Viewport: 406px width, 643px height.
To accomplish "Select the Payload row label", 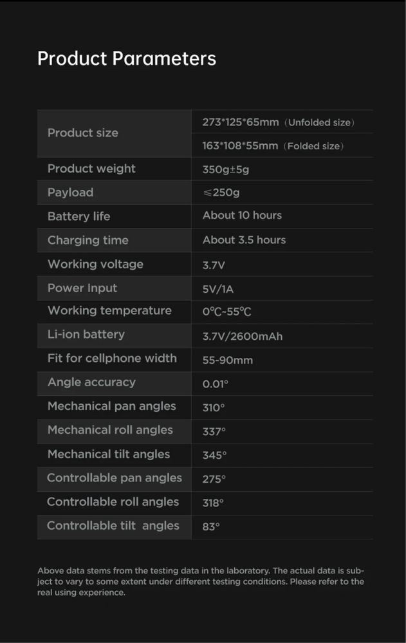I will (x=71, y=192).
